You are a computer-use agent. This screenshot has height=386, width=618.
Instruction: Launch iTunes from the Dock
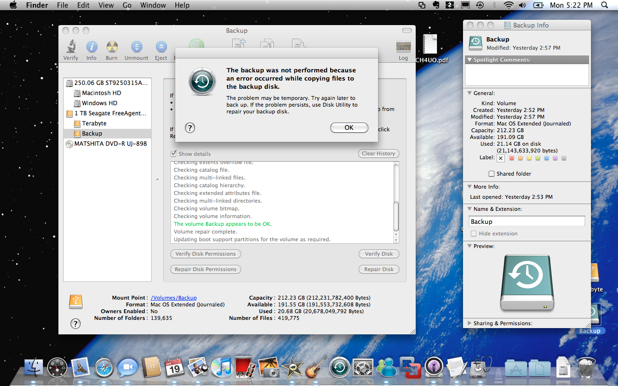pyautogui.click(x=222, y=368)
